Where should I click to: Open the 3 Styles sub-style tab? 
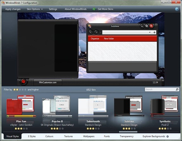(32, 136)
